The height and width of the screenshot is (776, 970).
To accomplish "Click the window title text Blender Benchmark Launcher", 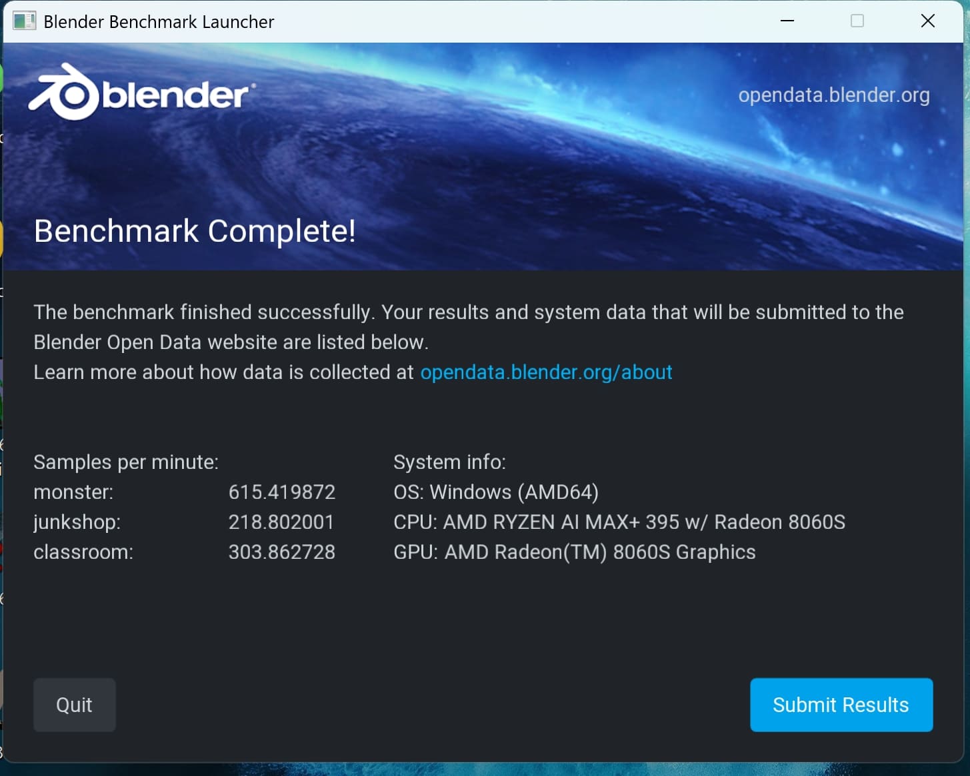I will pos(159,22).
